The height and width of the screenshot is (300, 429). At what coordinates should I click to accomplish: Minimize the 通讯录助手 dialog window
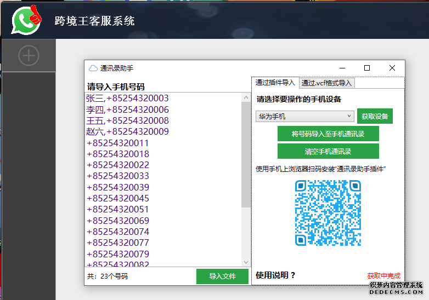pos(342,68)
